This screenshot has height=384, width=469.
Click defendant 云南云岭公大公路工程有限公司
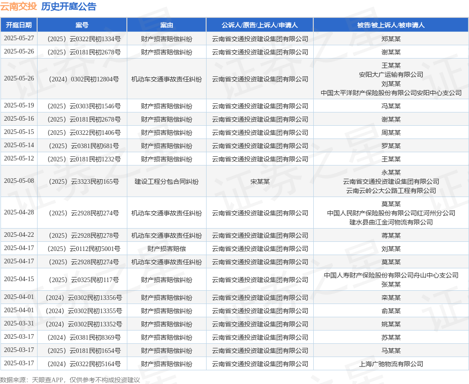(x=391, y=191)
